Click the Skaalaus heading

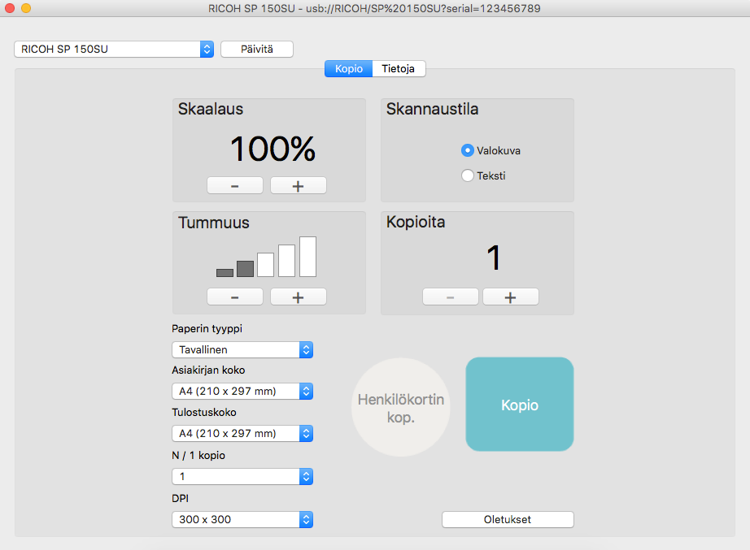211,109
